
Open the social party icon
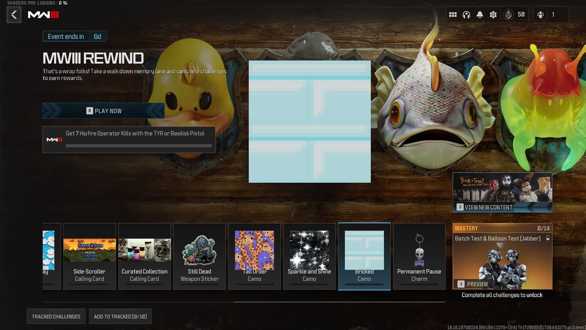541,15
